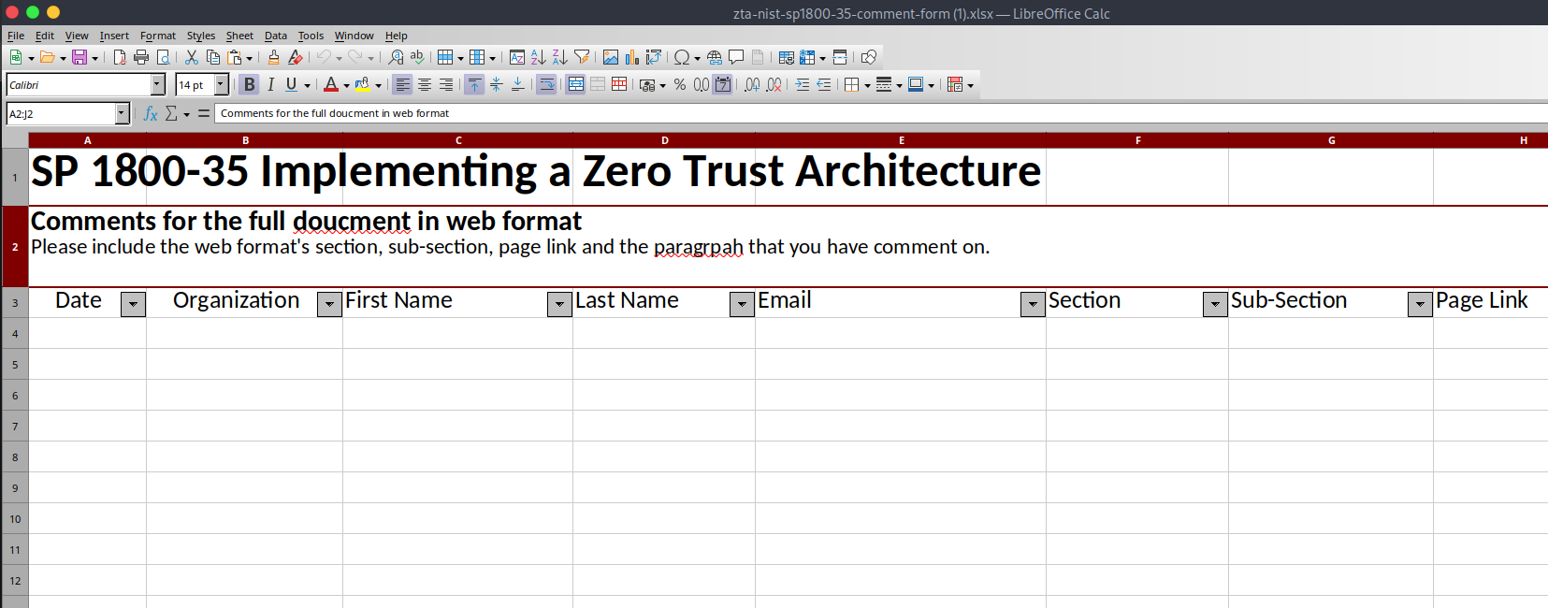Click the Page Link header cell
The width and height of the screenshot is (1548, 608).
pyautogui.click(x=1491, y=303)
